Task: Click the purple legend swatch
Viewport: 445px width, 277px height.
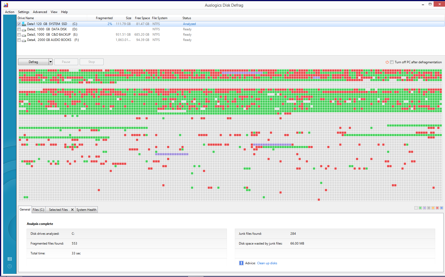Action: point(425,208)
